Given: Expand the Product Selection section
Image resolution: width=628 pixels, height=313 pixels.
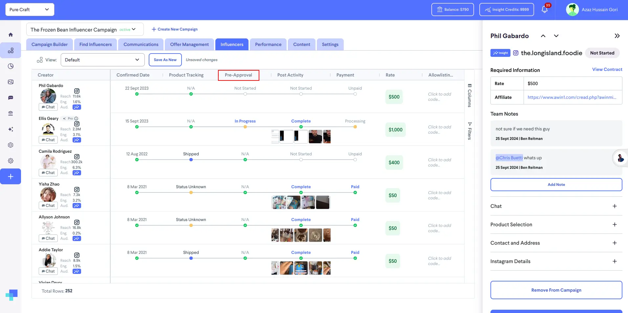Looking at the screenshot, I should [556, 225].
